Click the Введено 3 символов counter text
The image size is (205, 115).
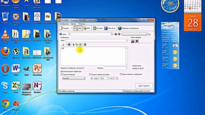tap(72, 68)
